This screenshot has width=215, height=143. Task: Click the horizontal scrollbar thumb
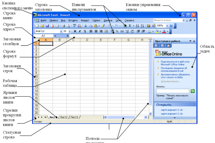click(121, 117)
